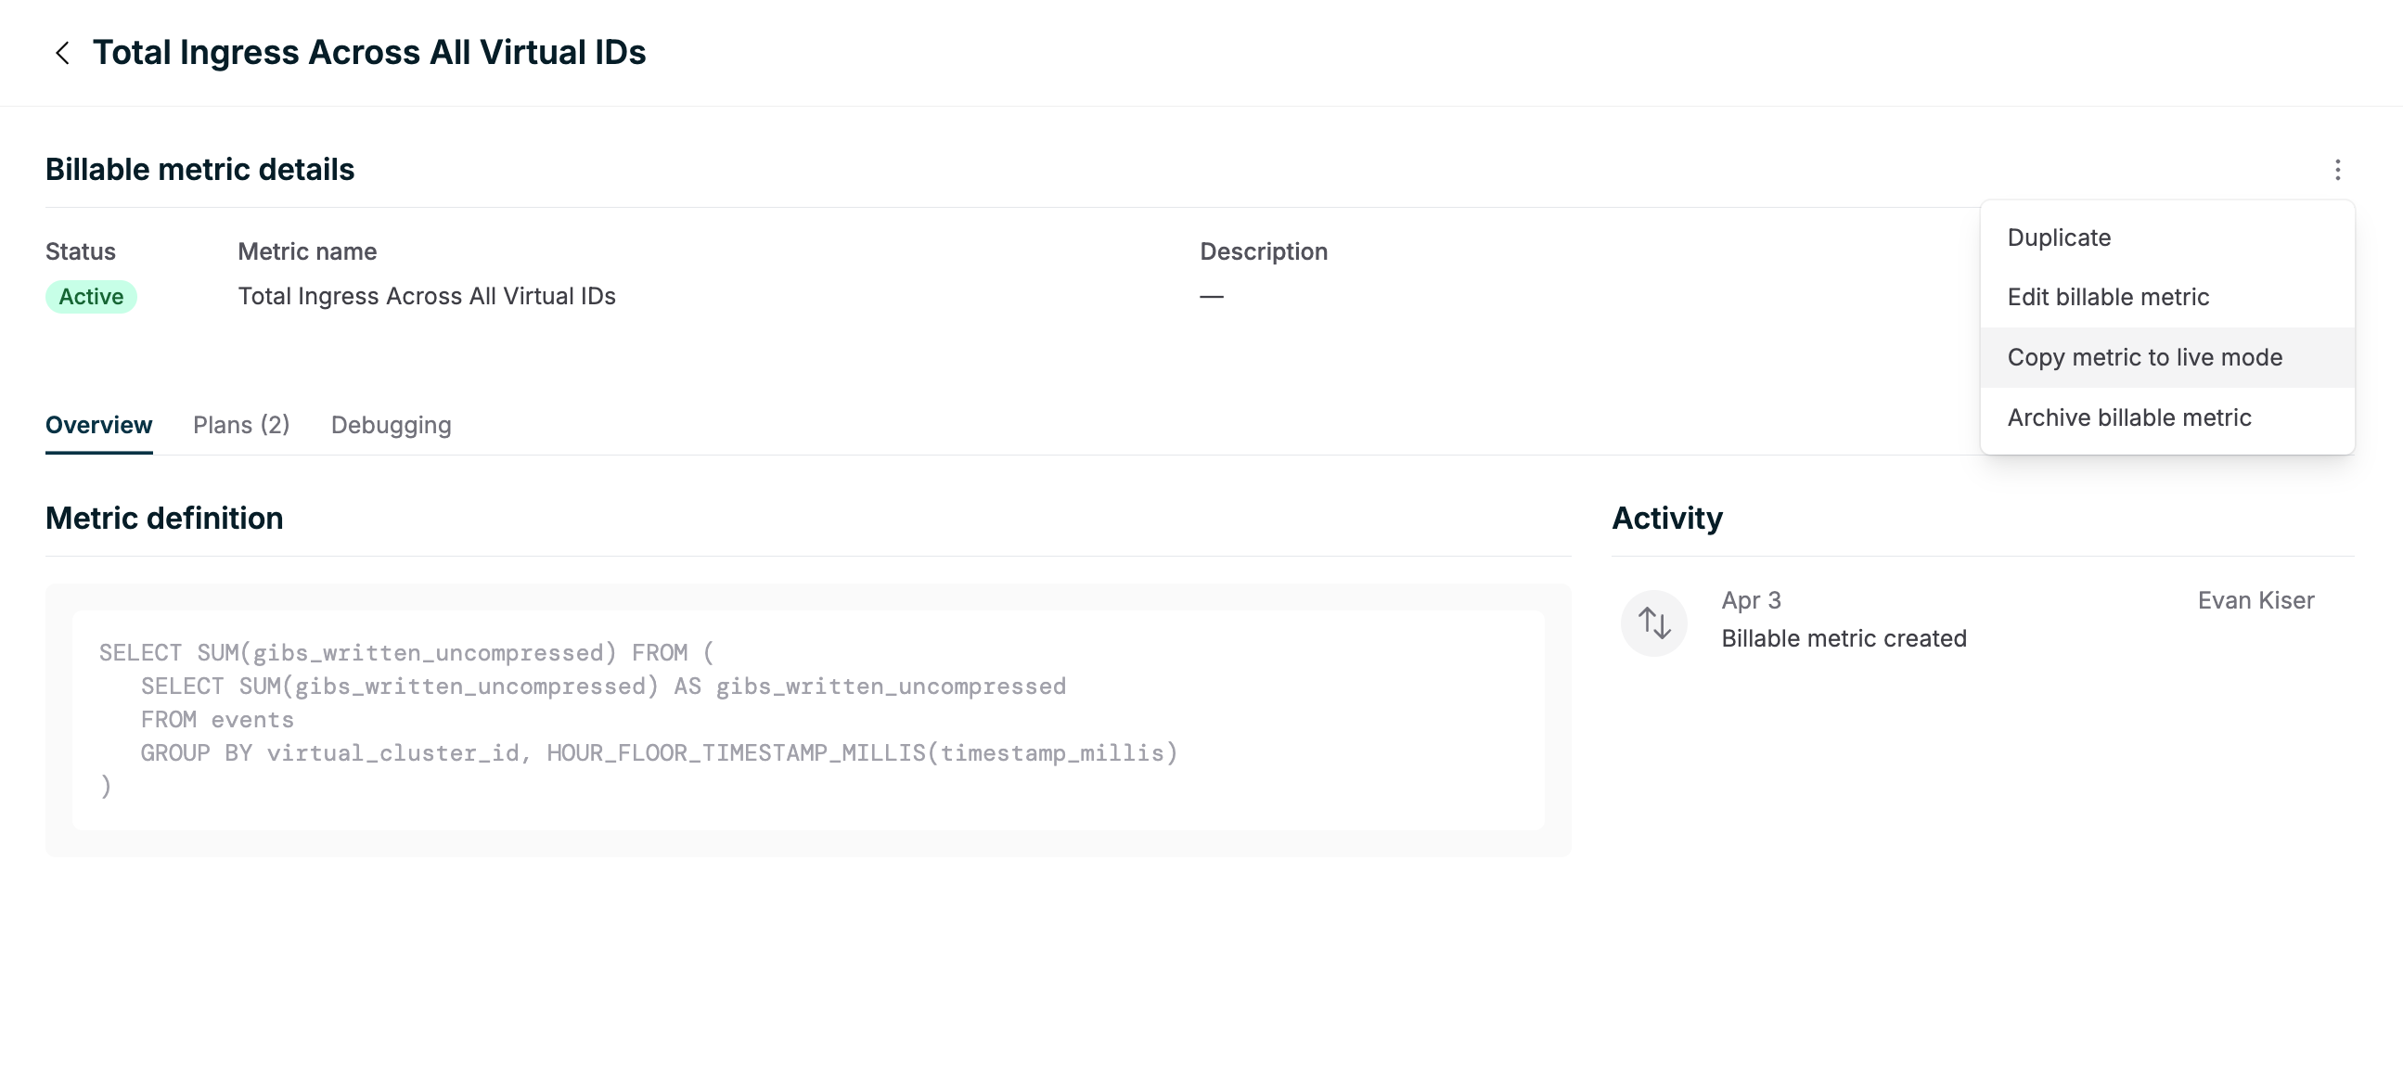Choose Edit billable metric option

pos(2166,298)
